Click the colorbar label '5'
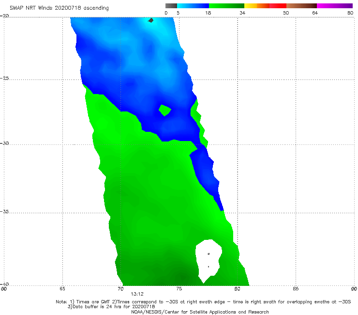Screen dimensions: 358x315 tap(178, 13)
